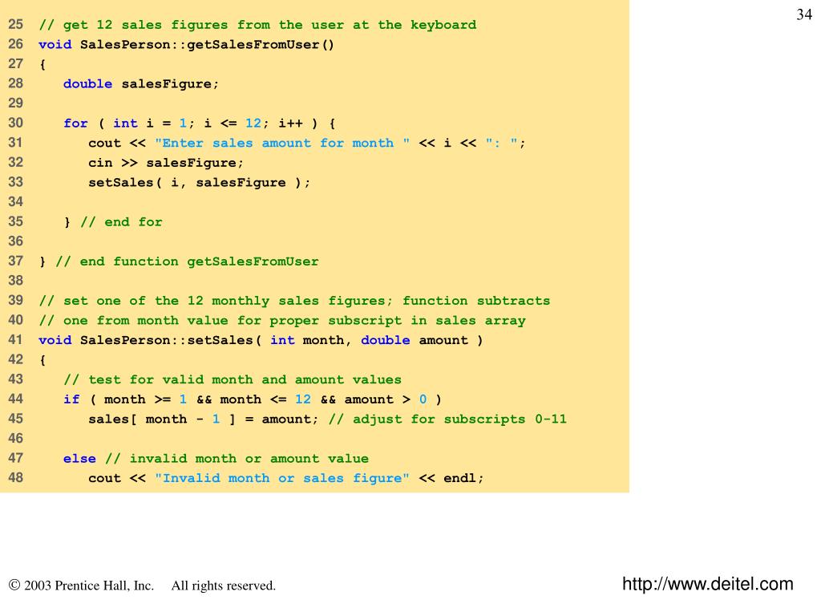821x616 pixels.
Task: Click the slide page number 34
Action: 804,14
